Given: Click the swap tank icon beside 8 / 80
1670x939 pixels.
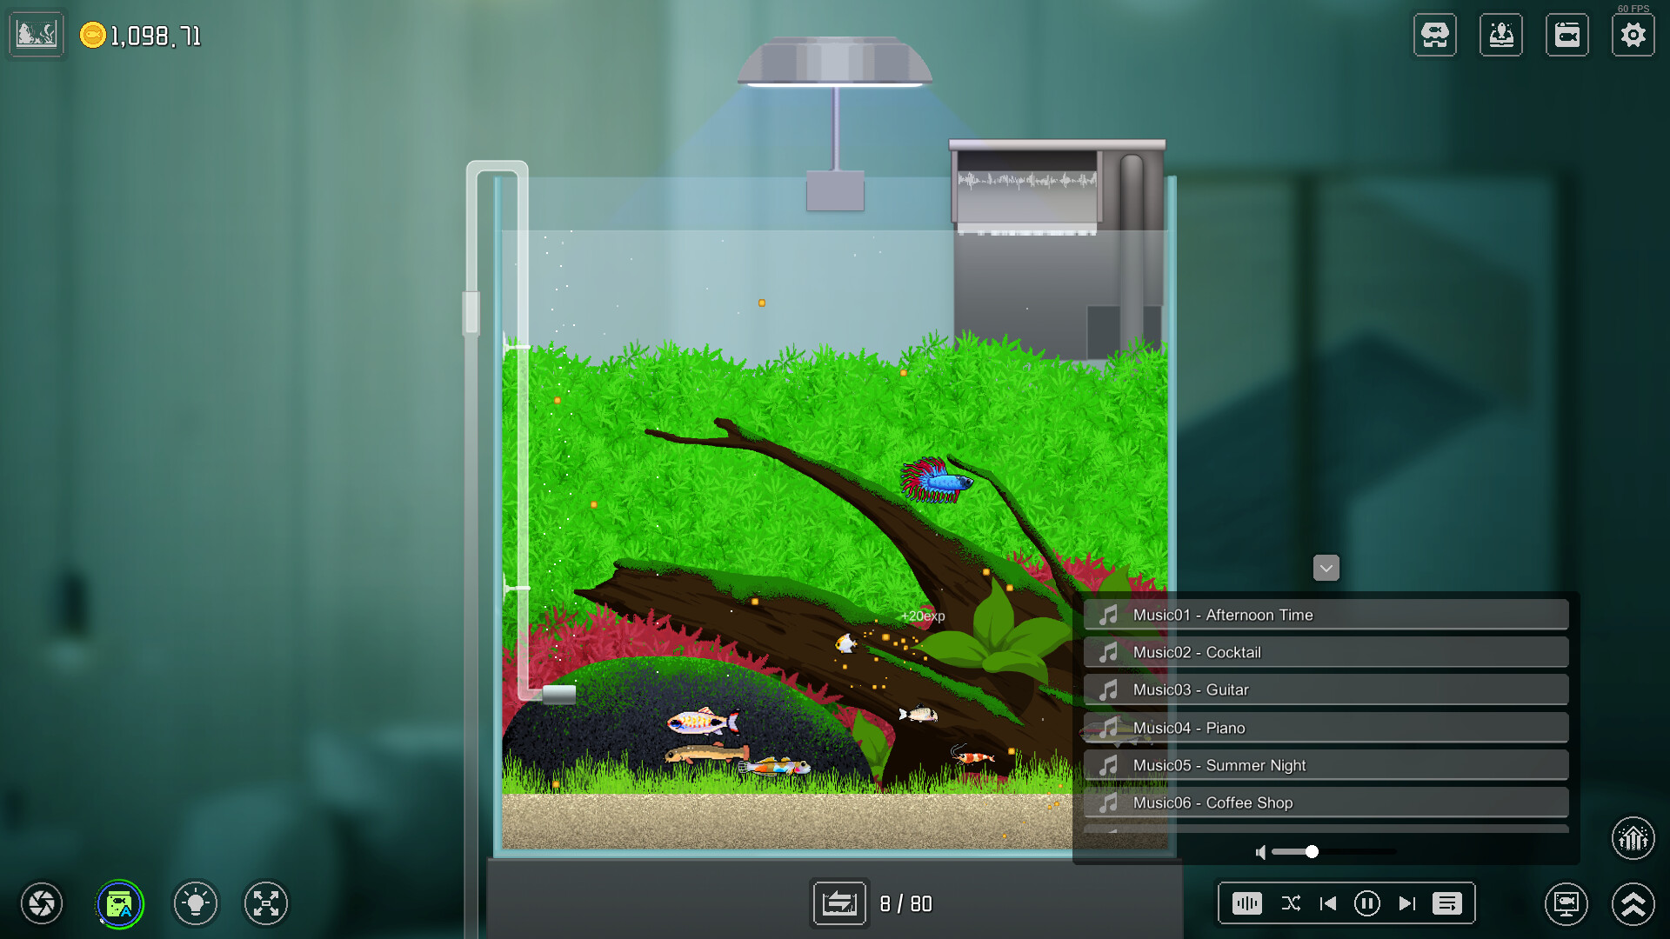Looking at the screenshot, I should tap(839, 904).
